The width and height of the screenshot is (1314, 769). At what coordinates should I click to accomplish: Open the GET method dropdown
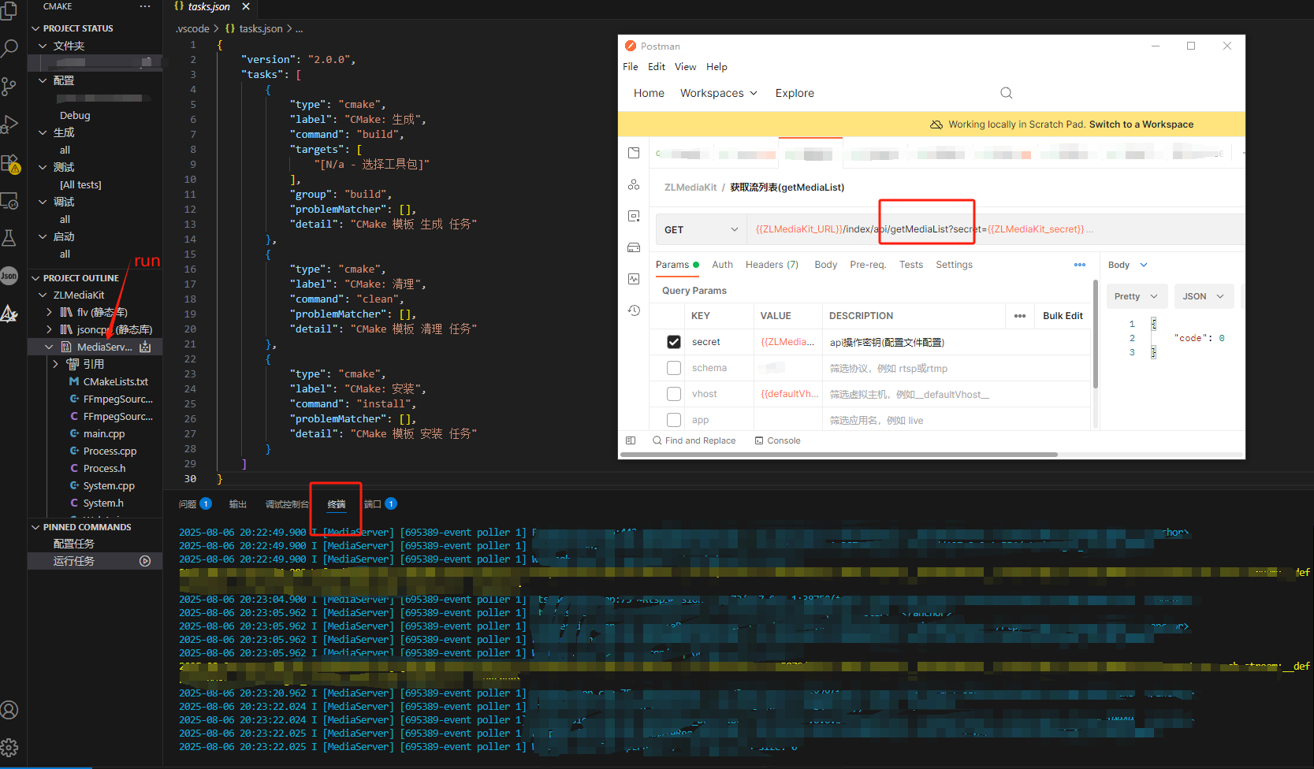coord(702,229)
